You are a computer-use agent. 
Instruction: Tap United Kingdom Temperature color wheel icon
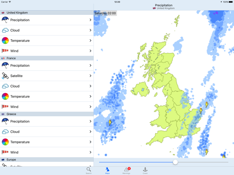point(5,41)
